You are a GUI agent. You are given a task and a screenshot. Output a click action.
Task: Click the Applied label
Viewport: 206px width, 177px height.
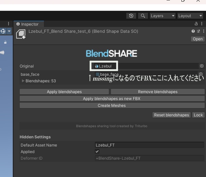coord(28,152)
